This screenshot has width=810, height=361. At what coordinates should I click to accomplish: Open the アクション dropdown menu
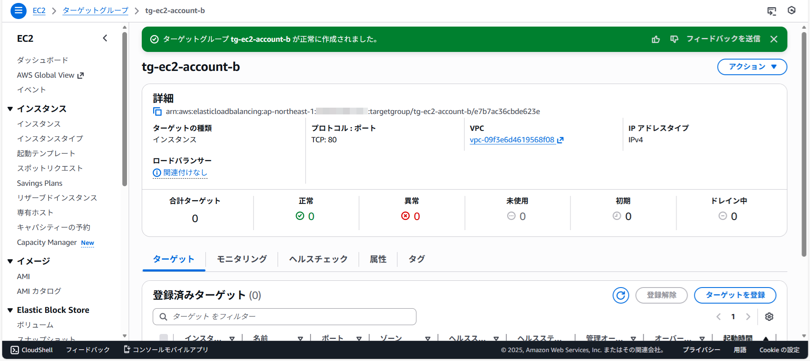[x=752, y=67]
